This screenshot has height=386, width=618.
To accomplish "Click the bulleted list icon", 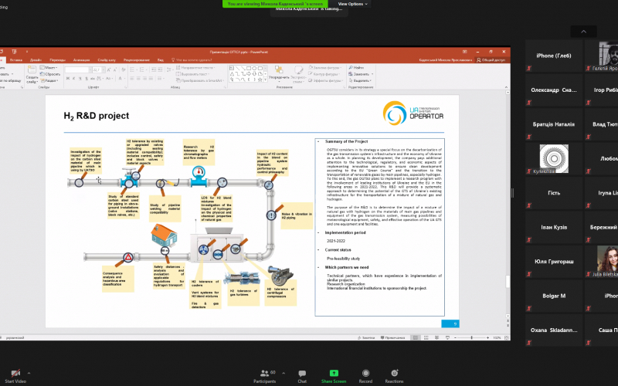I will [x=132, y=69].
